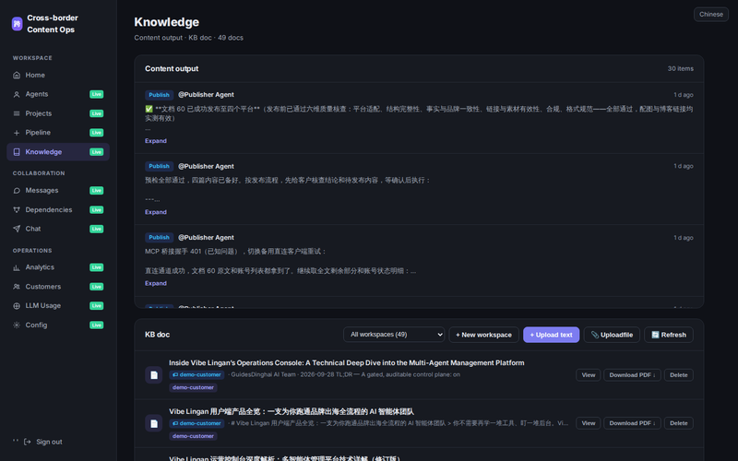
Task: Navigate to Pipeline
Action: (x=58, y=133)
